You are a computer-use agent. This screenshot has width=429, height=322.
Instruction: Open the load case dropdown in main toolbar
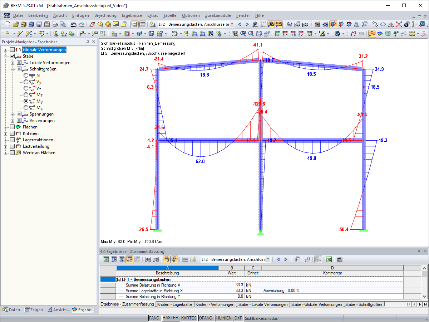232,24
